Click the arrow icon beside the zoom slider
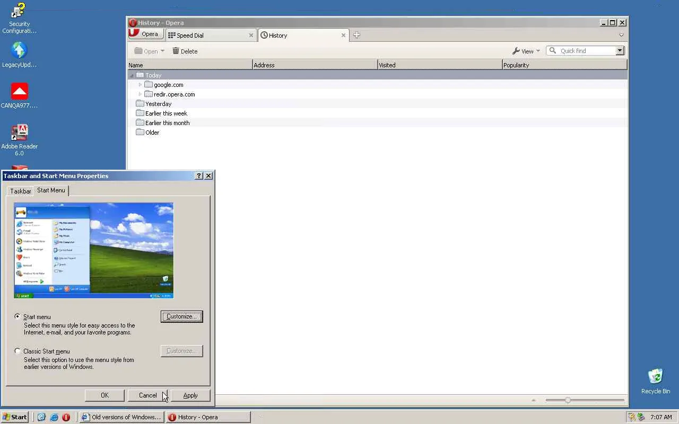Viewport: 679px width, 424px height. [x=534, y=400]
